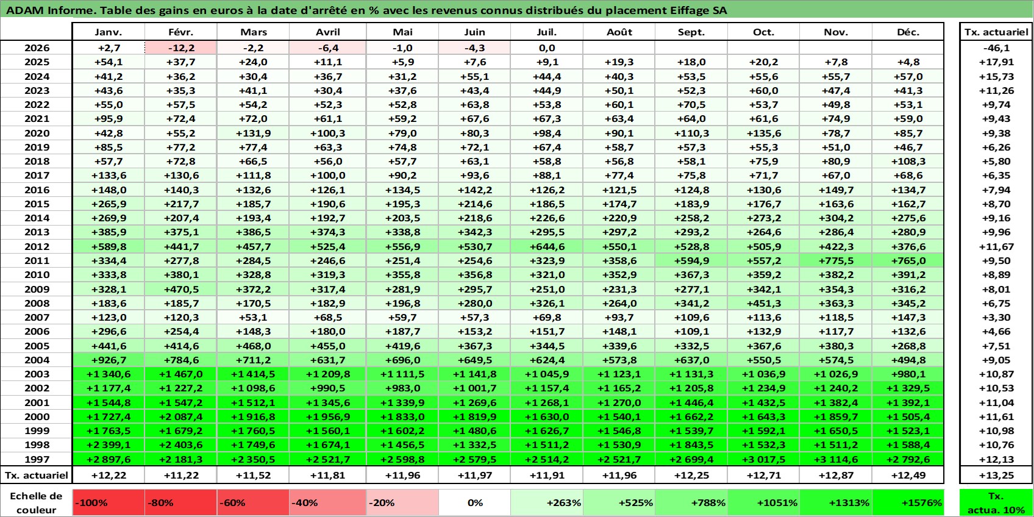Viewport: 1034px width, 517px height.
Task: Select the 'Tx. actua. 10%' green legend box
Action: coord(996,503)
